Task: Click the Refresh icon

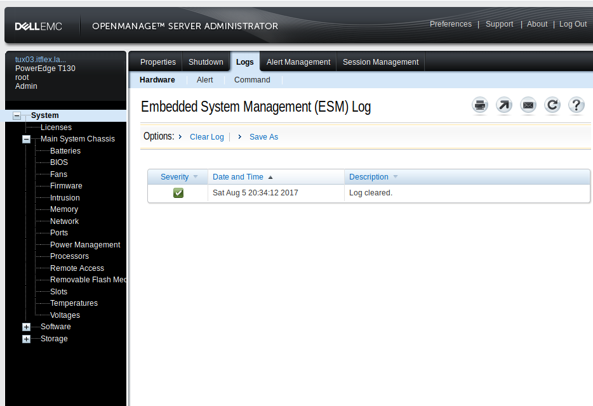Action: coord(552,105)
